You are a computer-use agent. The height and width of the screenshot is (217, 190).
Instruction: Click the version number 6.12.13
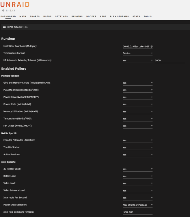(x=10, y=10)
